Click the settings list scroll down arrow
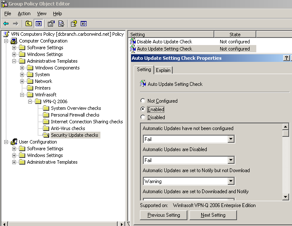The height and width of the screenshot is (226, 292). pyautogui.click(x=285, y=197)
